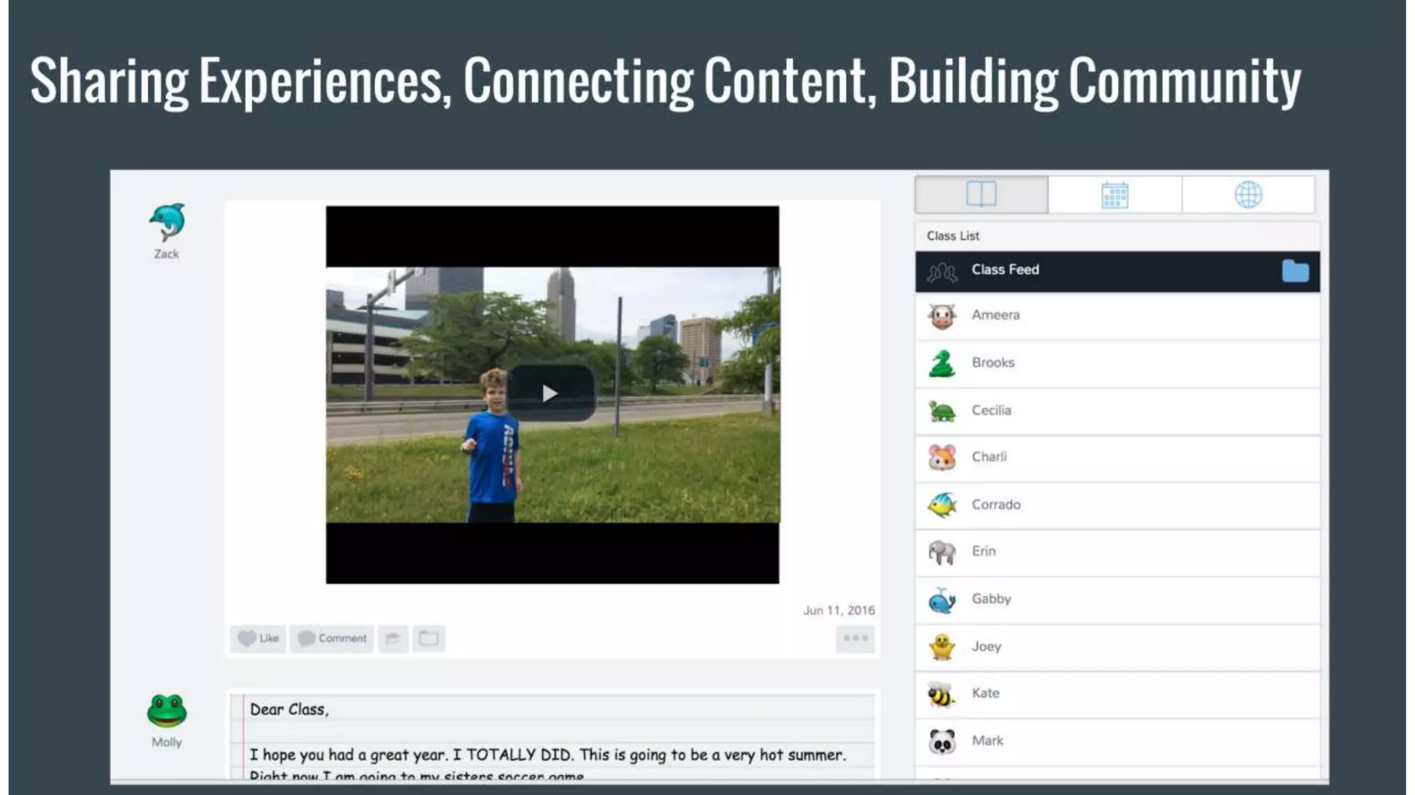
Task: Click Zack's dolphin avatar
Action: [167, 222]
